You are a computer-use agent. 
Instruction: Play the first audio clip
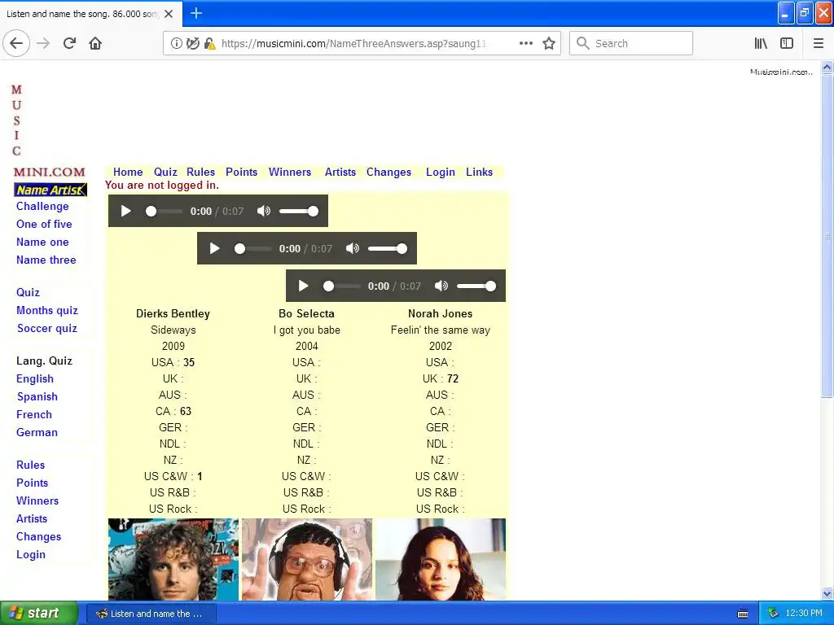pyautogui.click(x=125, y=211)
